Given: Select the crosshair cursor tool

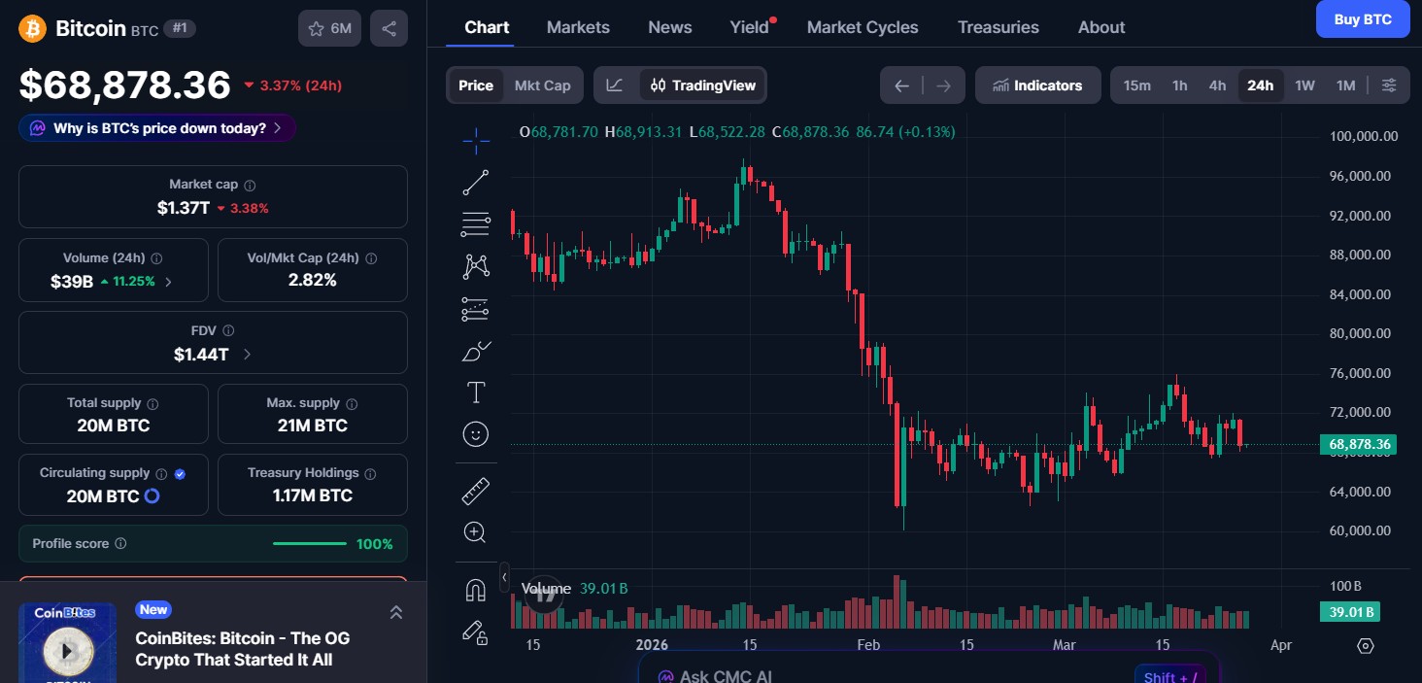Looking at the screenshot, I should point(475,140).
